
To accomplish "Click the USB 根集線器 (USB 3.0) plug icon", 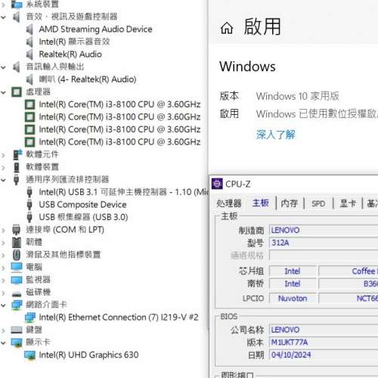I will pos(29,217).
